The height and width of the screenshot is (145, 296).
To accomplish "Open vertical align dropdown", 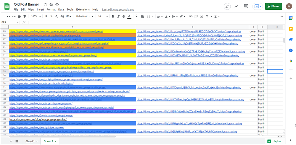I will click(x=168, y=16).
